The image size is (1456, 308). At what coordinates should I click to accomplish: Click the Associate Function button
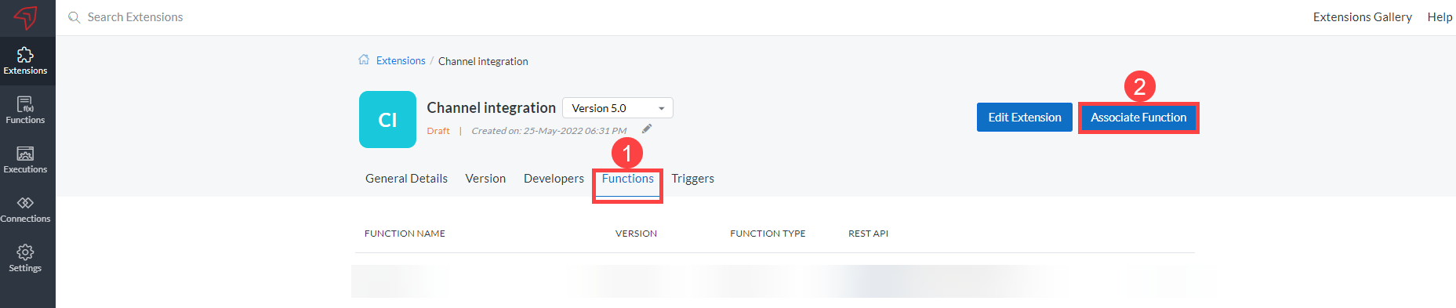(x=1138, y=118)
